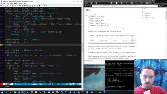Click the Make (hammer) icon in GVim toolbar

tap(37, 5)
